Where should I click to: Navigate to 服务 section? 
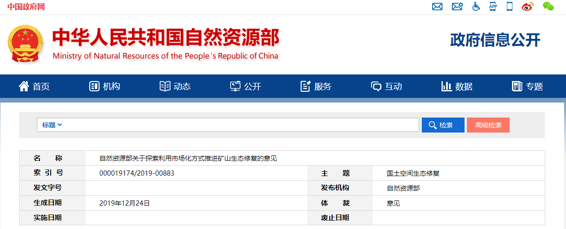click(316, 87)
